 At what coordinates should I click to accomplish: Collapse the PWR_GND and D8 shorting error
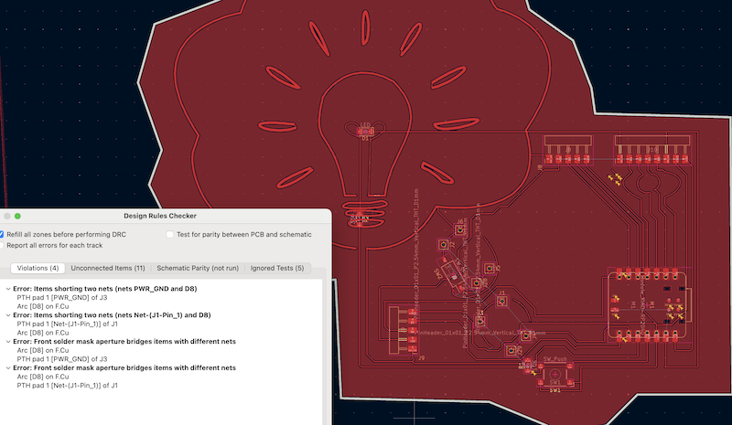click(8, 289)
